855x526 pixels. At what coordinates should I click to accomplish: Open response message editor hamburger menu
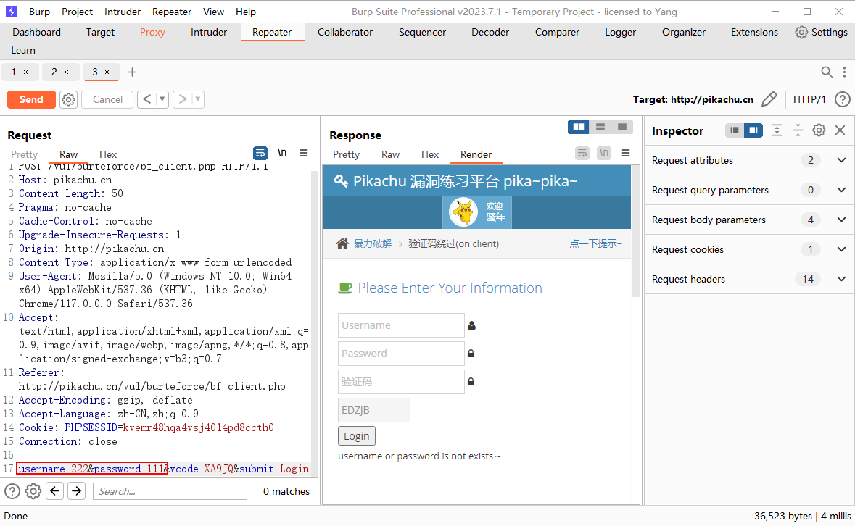tap(625, 153)
